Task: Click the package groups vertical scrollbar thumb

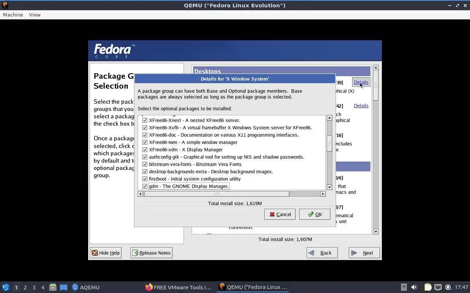Action: 376,86
